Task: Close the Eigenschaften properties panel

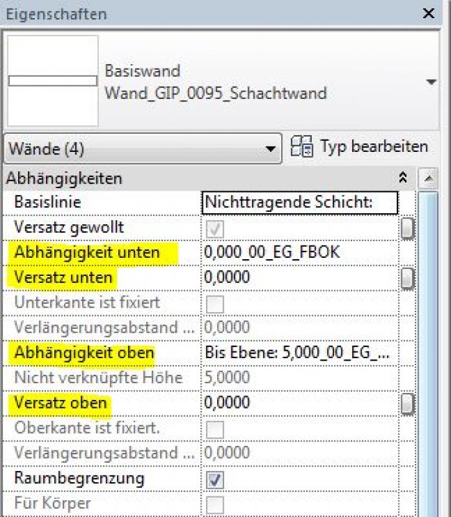Action: coord(428,14)
